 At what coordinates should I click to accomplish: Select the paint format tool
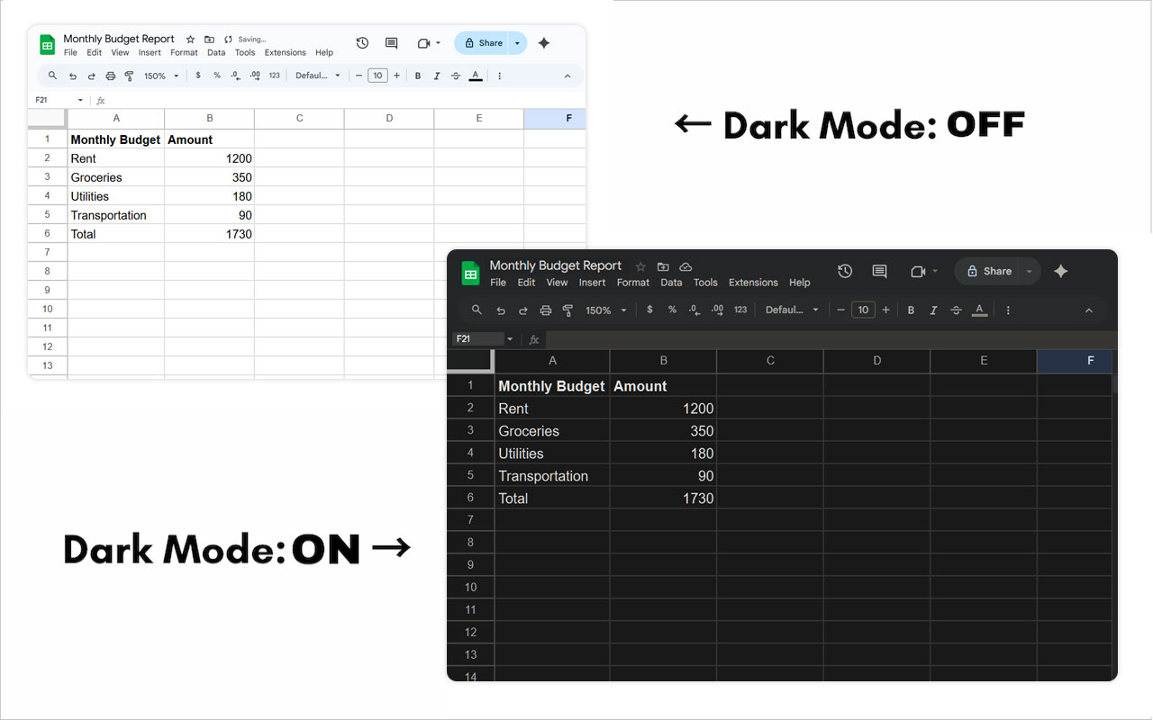click(568, 310)
